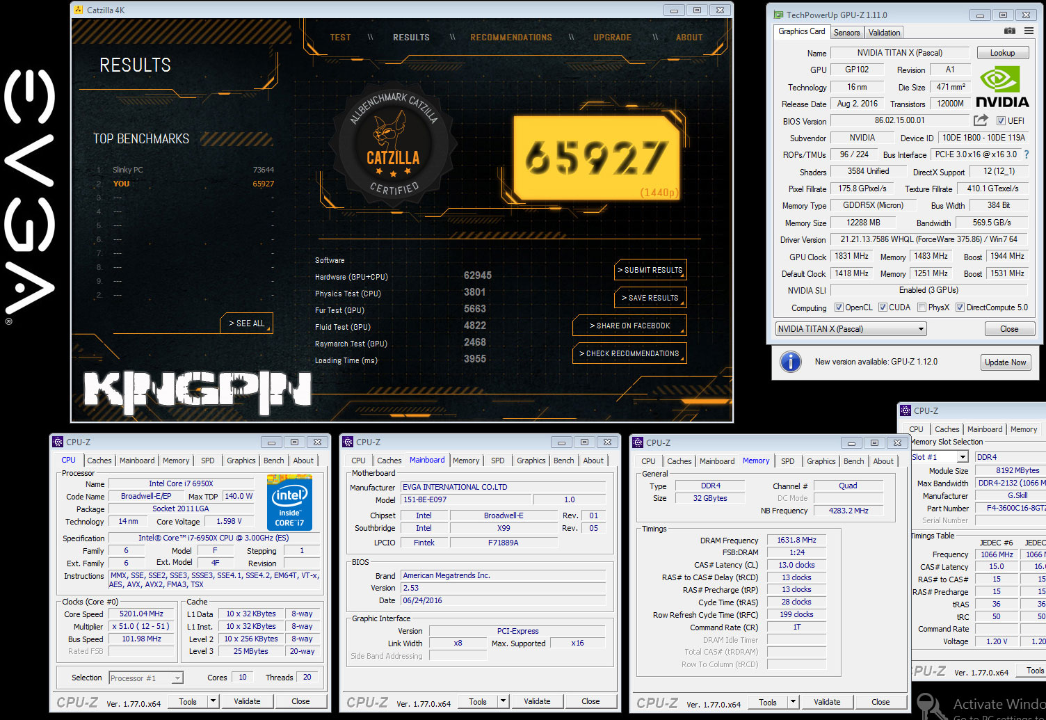Click the blue info icon for new version
Image resolution: width=1046 pixels, height=720 pixels.
coord(790,362)
